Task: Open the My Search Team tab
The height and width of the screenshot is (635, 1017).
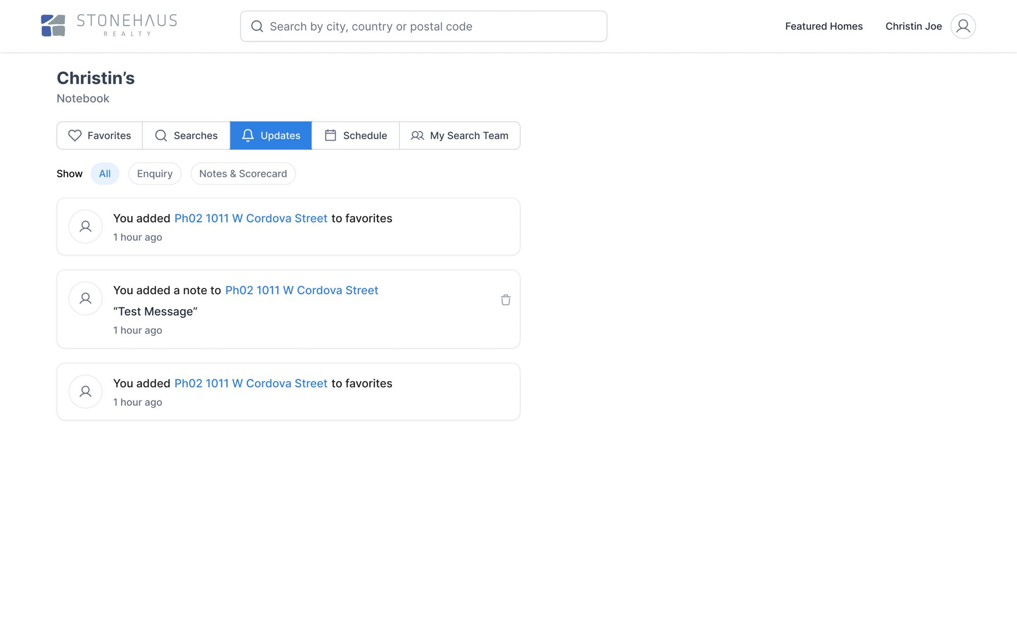Action: pos(460,136)
